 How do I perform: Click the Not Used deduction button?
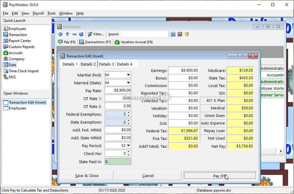point(213,138)
